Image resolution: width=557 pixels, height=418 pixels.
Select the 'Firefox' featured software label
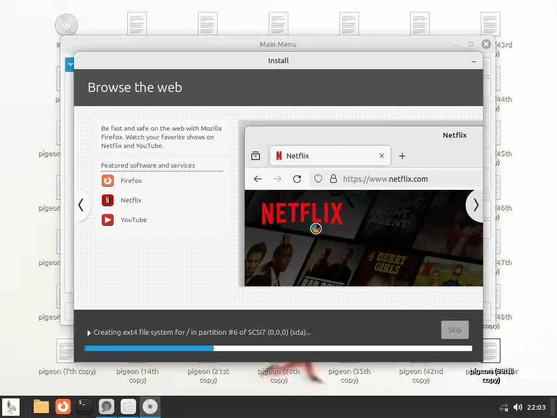click(x=131, y=181)
